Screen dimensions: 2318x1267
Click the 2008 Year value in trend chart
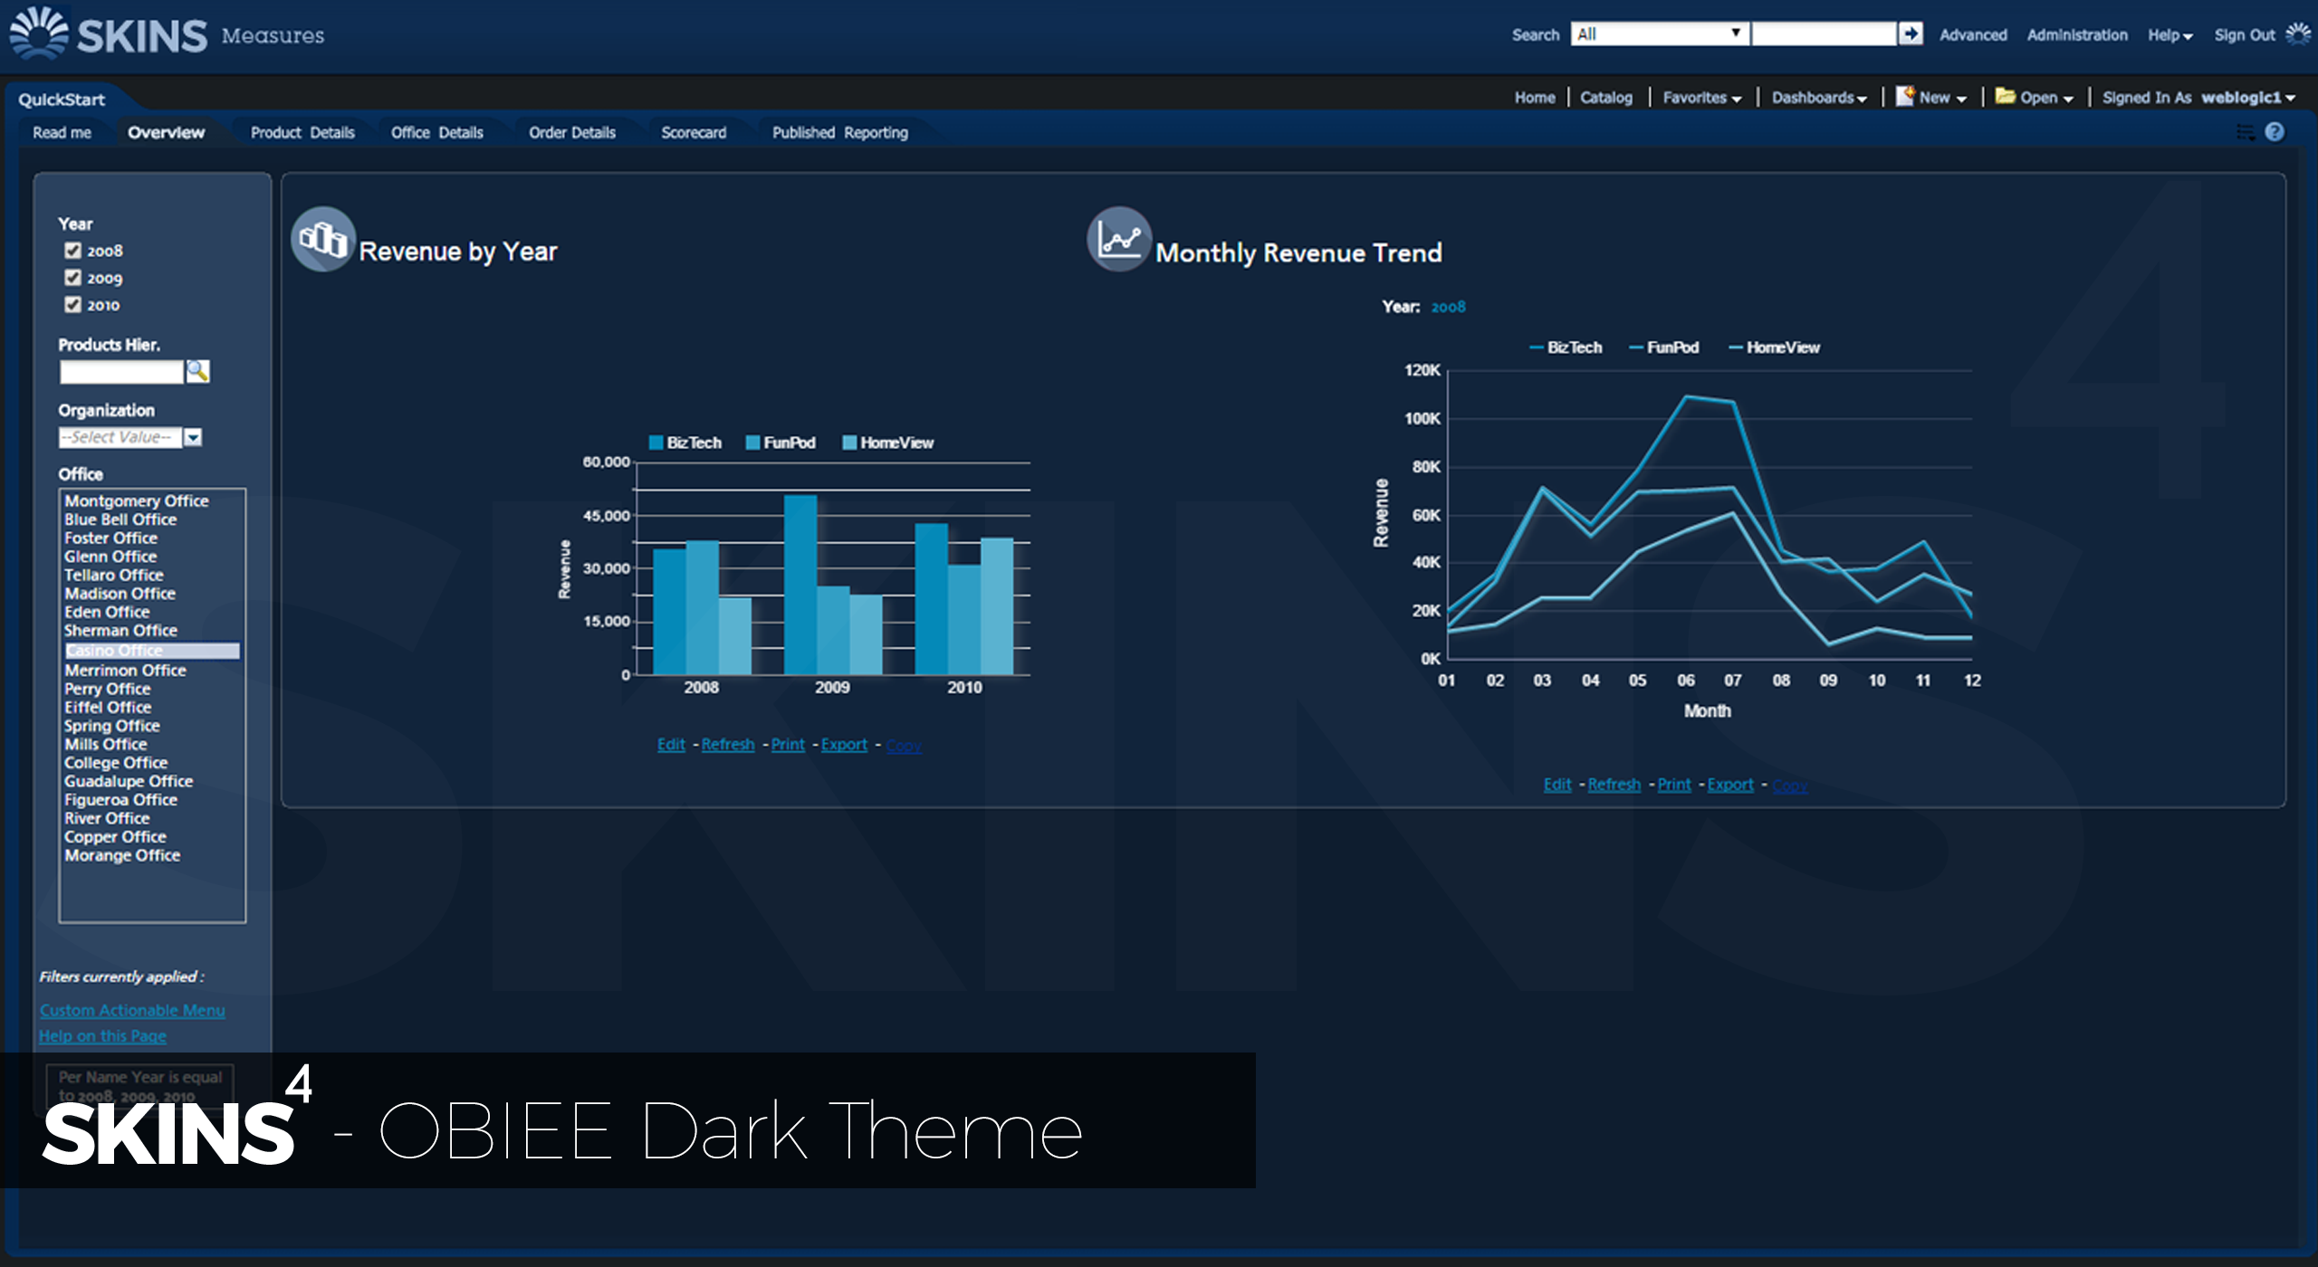1448,307
